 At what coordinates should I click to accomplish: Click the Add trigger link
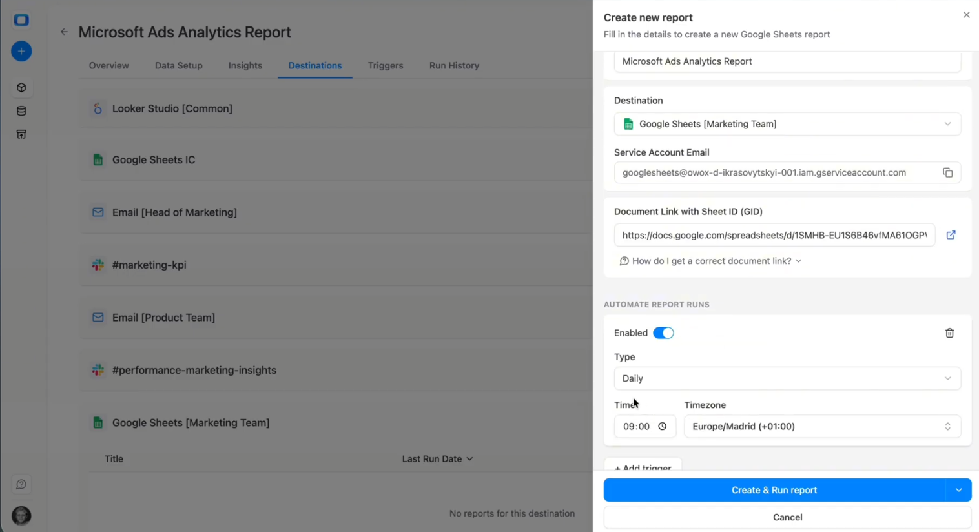point(643,467)
